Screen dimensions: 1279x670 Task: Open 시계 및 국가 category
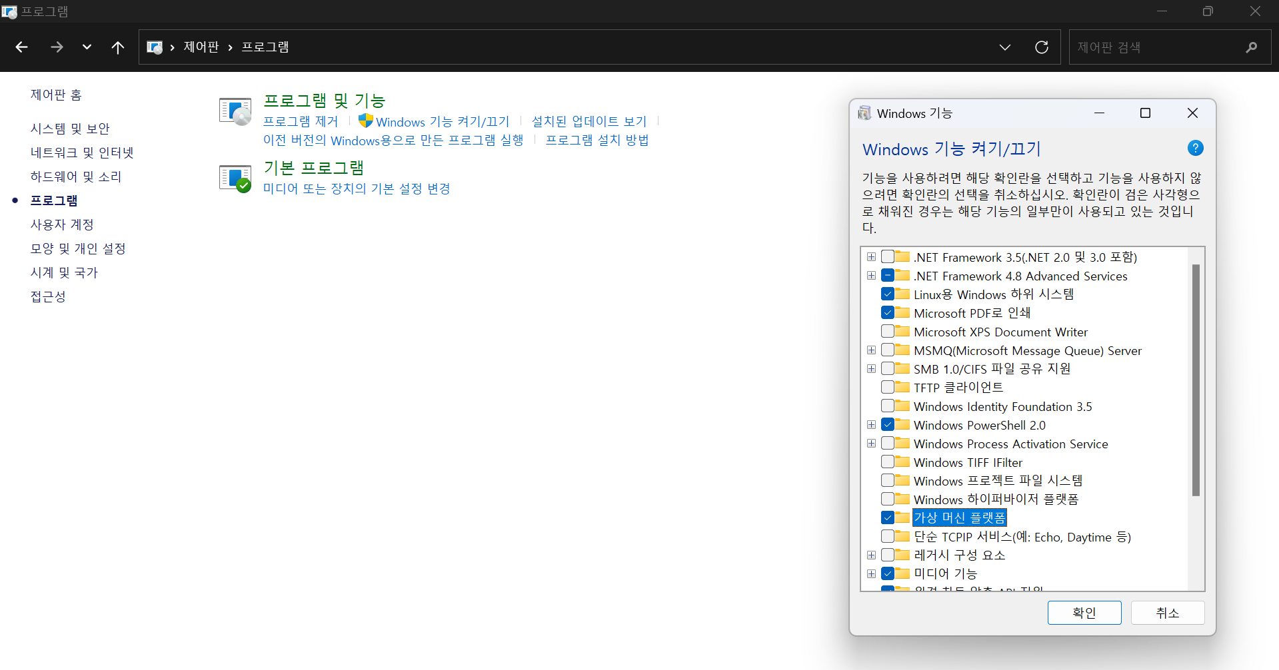click(64, 272)
